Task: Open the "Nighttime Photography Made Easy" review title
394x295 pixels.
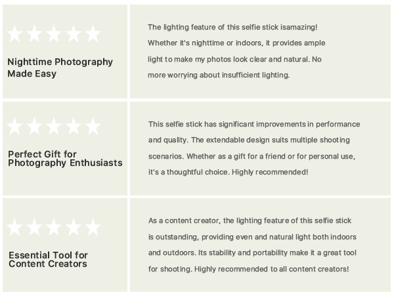Action: coord(60,68)
